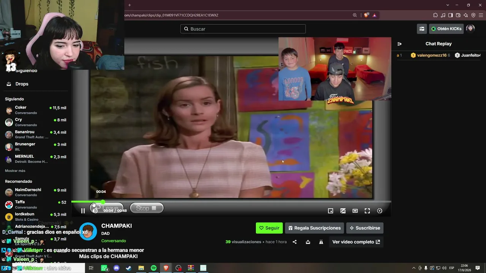
Task: Open WinRAR from the taskbar
Action: (191, 268)
